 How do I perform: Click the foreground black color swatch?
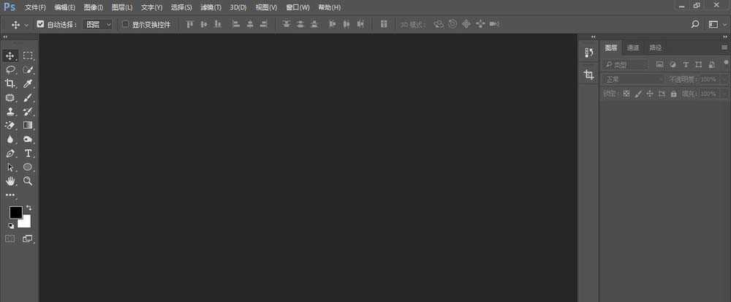tap(16, 213)
